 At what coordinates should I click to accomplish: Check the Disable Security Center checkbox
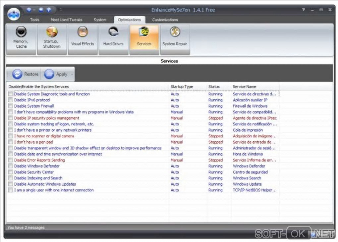point(10,172)
